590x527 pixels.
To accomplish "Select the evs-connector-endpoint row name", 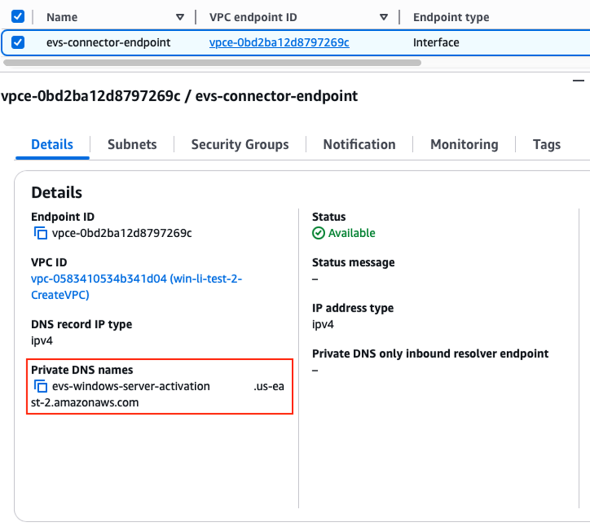I will click(108, 43).
